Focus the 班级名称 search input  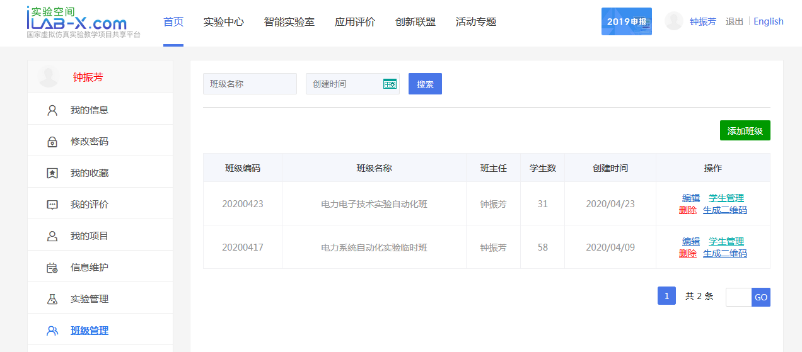[250, 84]
